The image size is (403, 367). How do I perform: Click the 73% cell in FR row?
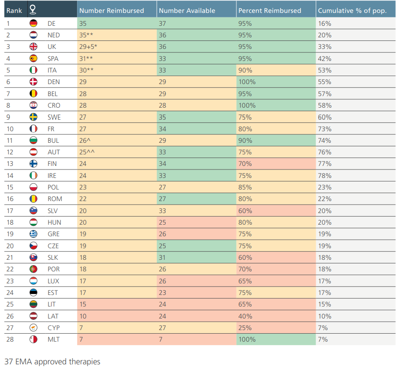(356, 129)
